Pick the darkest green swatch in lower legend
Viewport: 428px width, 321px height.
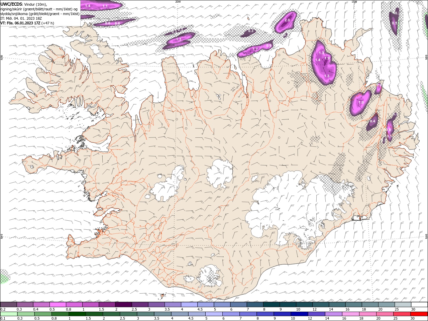(77, 314)
